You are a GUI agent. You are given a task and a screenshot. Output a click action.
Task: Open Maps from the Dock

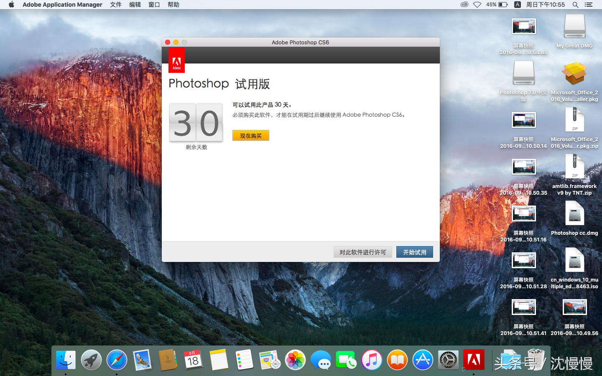click(270, 360)
